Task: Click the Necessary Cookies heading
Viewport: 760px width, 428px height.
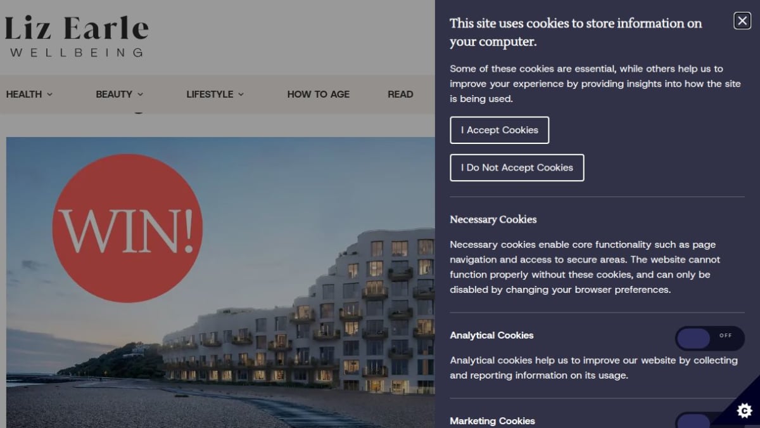Action: pos(493,219)
